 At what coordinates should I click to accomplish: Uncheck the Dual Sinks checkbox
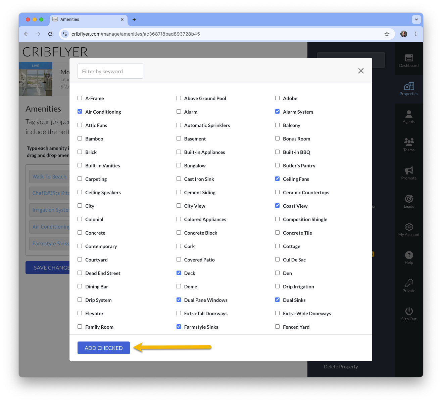click(278, 300)
